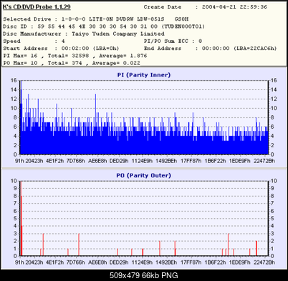Click the PI Max= 16 statistics line

tap(75, 56)
